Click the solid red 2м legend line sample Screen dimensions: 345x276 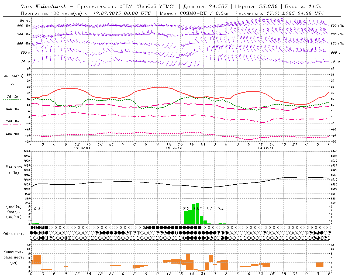point(12,87)
